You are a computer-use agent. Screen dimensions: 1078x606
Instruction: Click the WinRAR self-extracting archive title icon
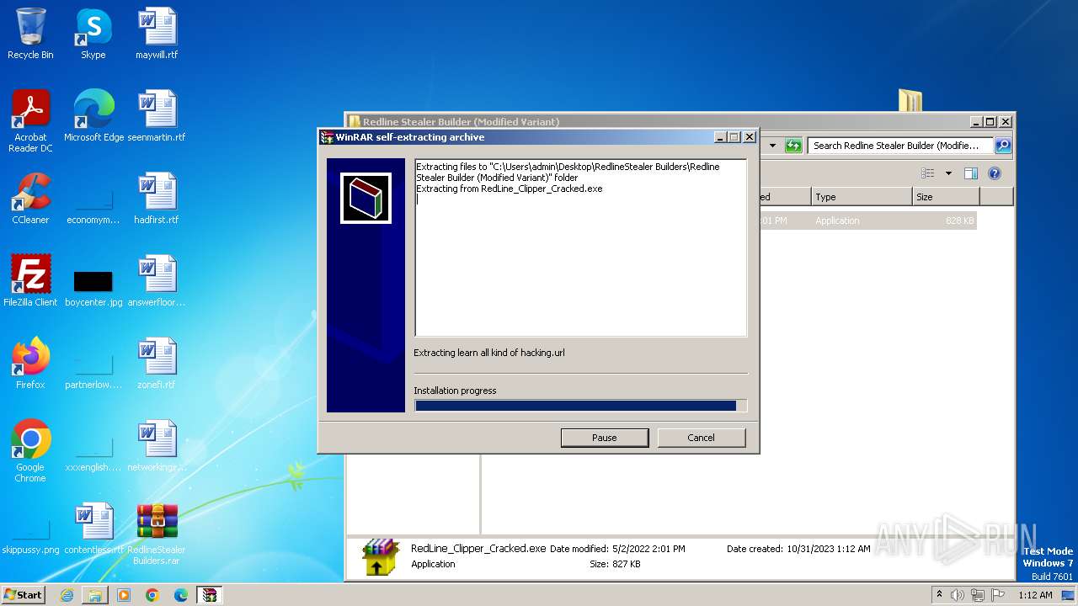327,137
